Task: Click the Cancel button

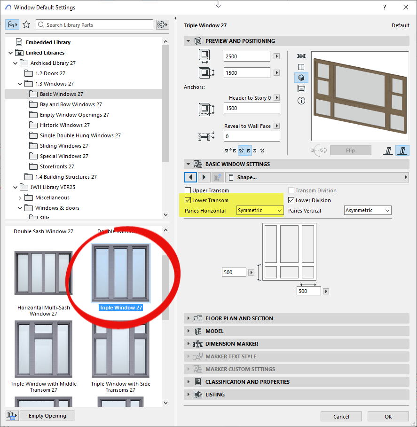Action: (x=341, y=416)
